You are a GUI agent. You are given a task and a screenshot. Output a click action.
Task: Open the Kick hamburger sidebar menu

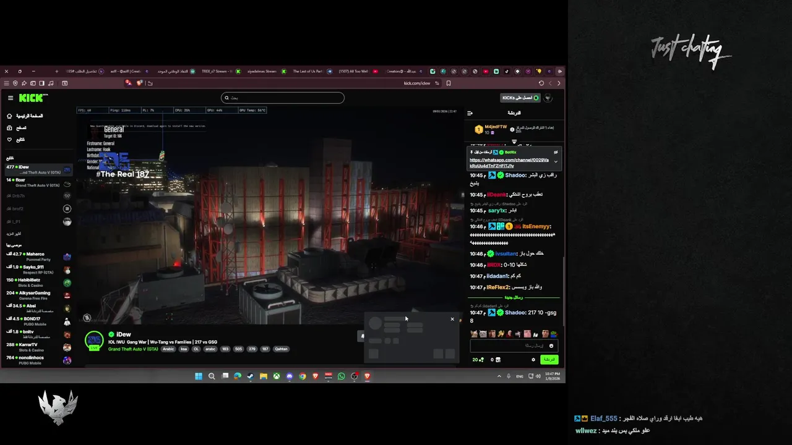pos(11,98)
